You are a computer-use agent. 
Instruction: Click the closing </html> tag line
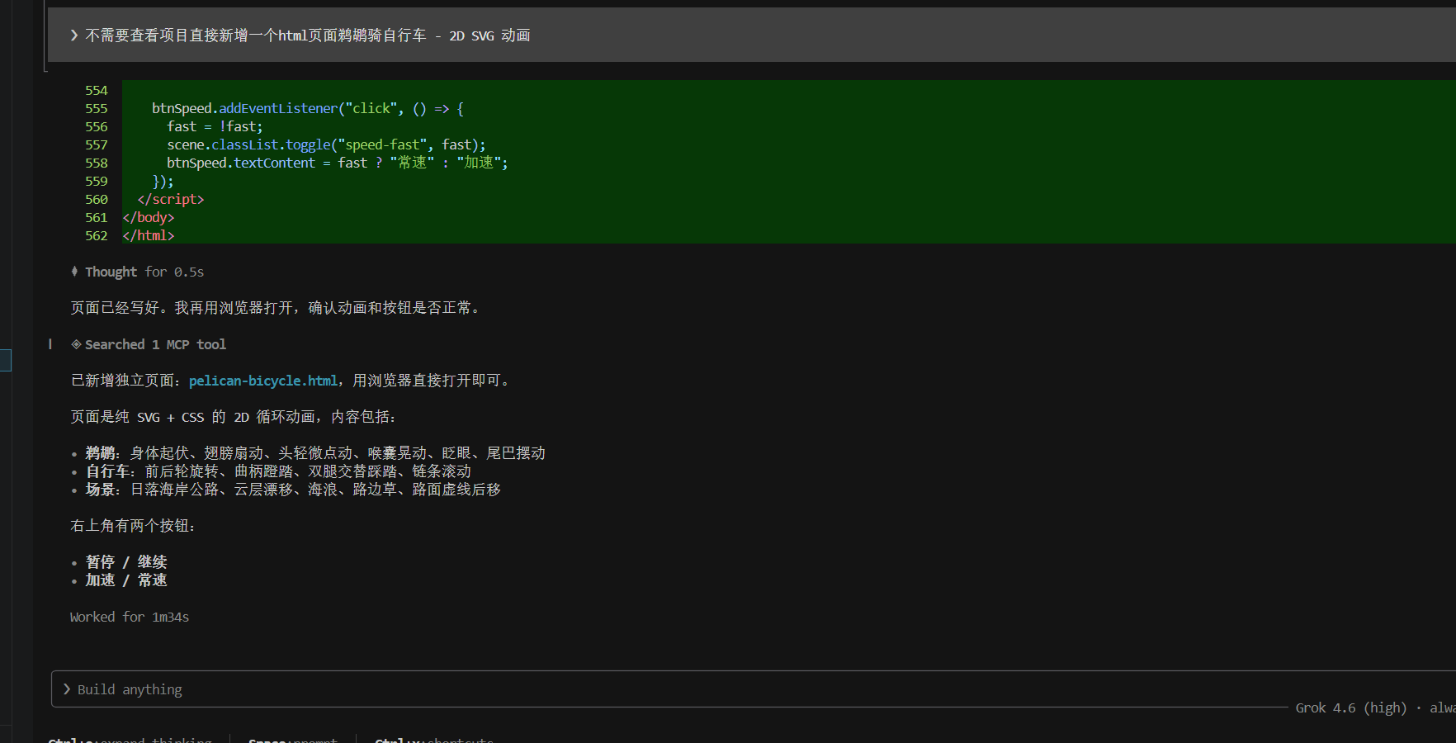coord(149,235)
